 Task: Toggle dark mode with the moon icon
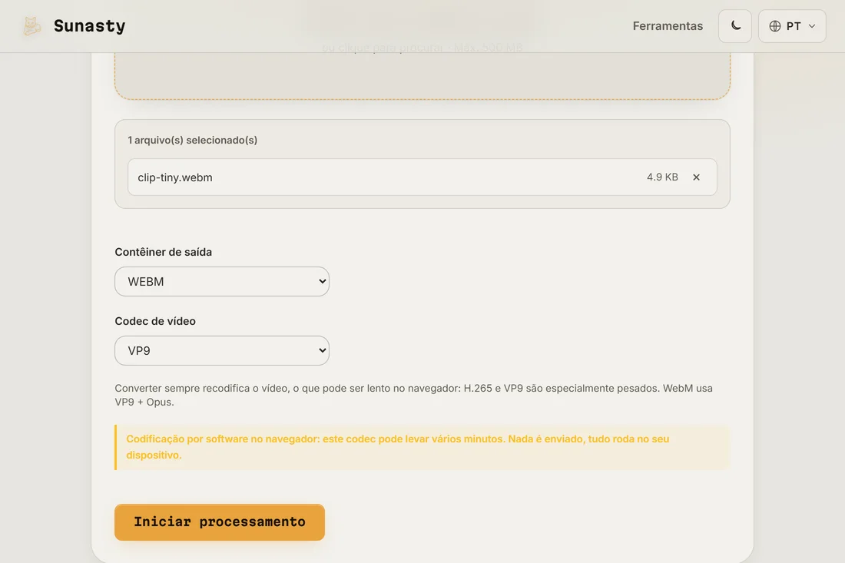click(x=735, y=26)
